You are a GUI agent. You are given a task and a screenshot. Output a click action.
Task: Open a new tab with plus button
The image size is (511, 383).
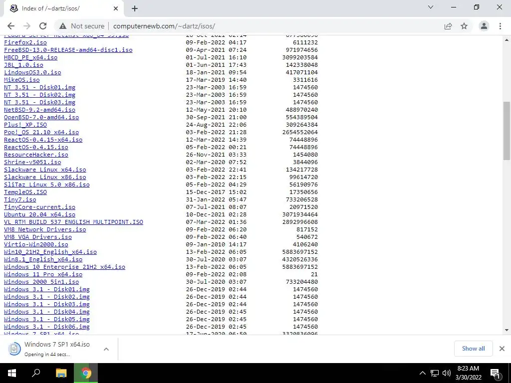coord(135,8)
